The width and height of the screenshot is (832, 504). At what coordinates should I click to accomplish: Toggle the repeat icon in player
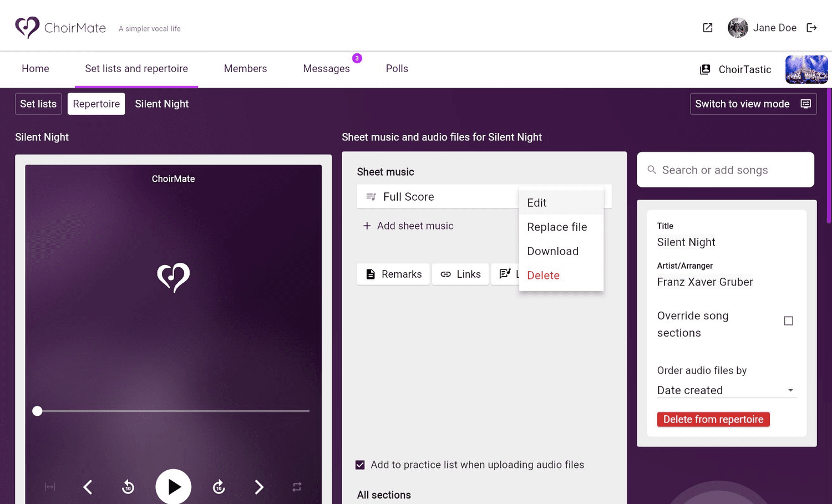point(297,487)
